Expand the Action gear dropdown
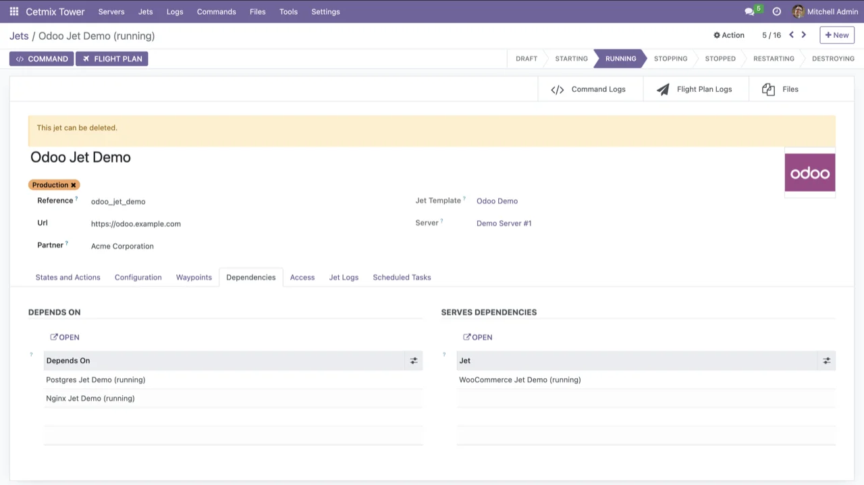This screenshot has height=485, width=864. (x=729, y=35)
